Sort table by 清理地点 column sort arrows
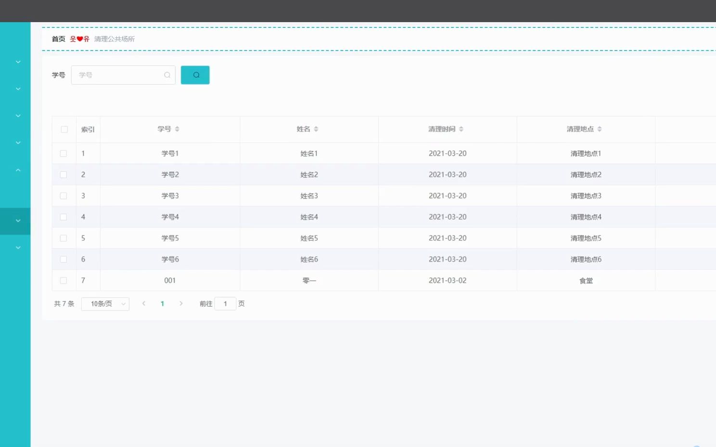The image size is (716, 447). pos(600,129)
